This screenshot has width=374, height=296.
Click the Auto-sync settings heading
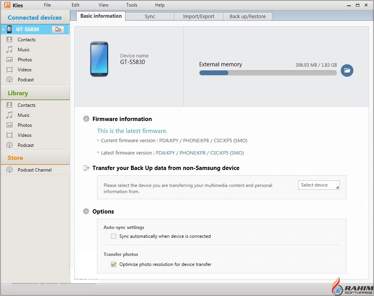coord(124,227)
